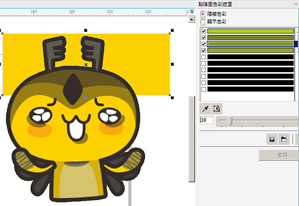This screenshot has height=206, width=299.
Task: Enable the fifth color row checkbox
Action: click(x=203, y=57)
